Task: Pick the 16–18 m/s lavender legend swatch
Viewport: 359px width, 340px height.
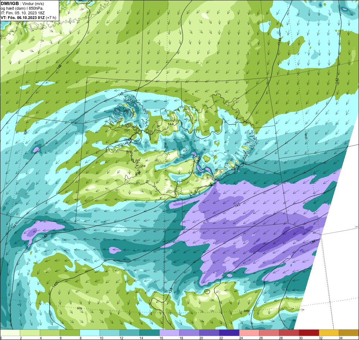Action: point(169,333)
